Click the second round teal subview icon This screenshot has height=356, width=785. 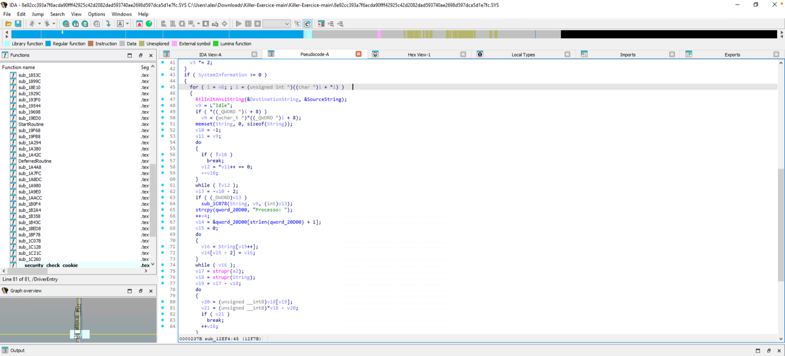pyautogui.click(x=75, y=24)
